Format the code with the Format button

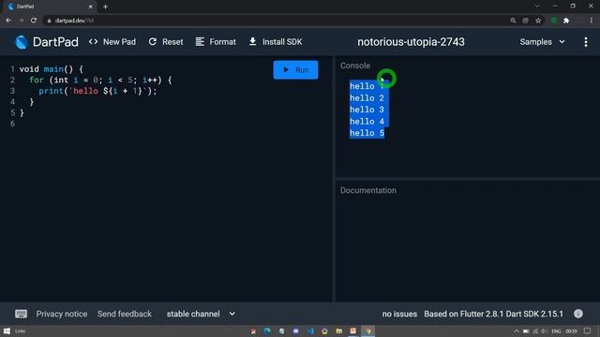216,42
